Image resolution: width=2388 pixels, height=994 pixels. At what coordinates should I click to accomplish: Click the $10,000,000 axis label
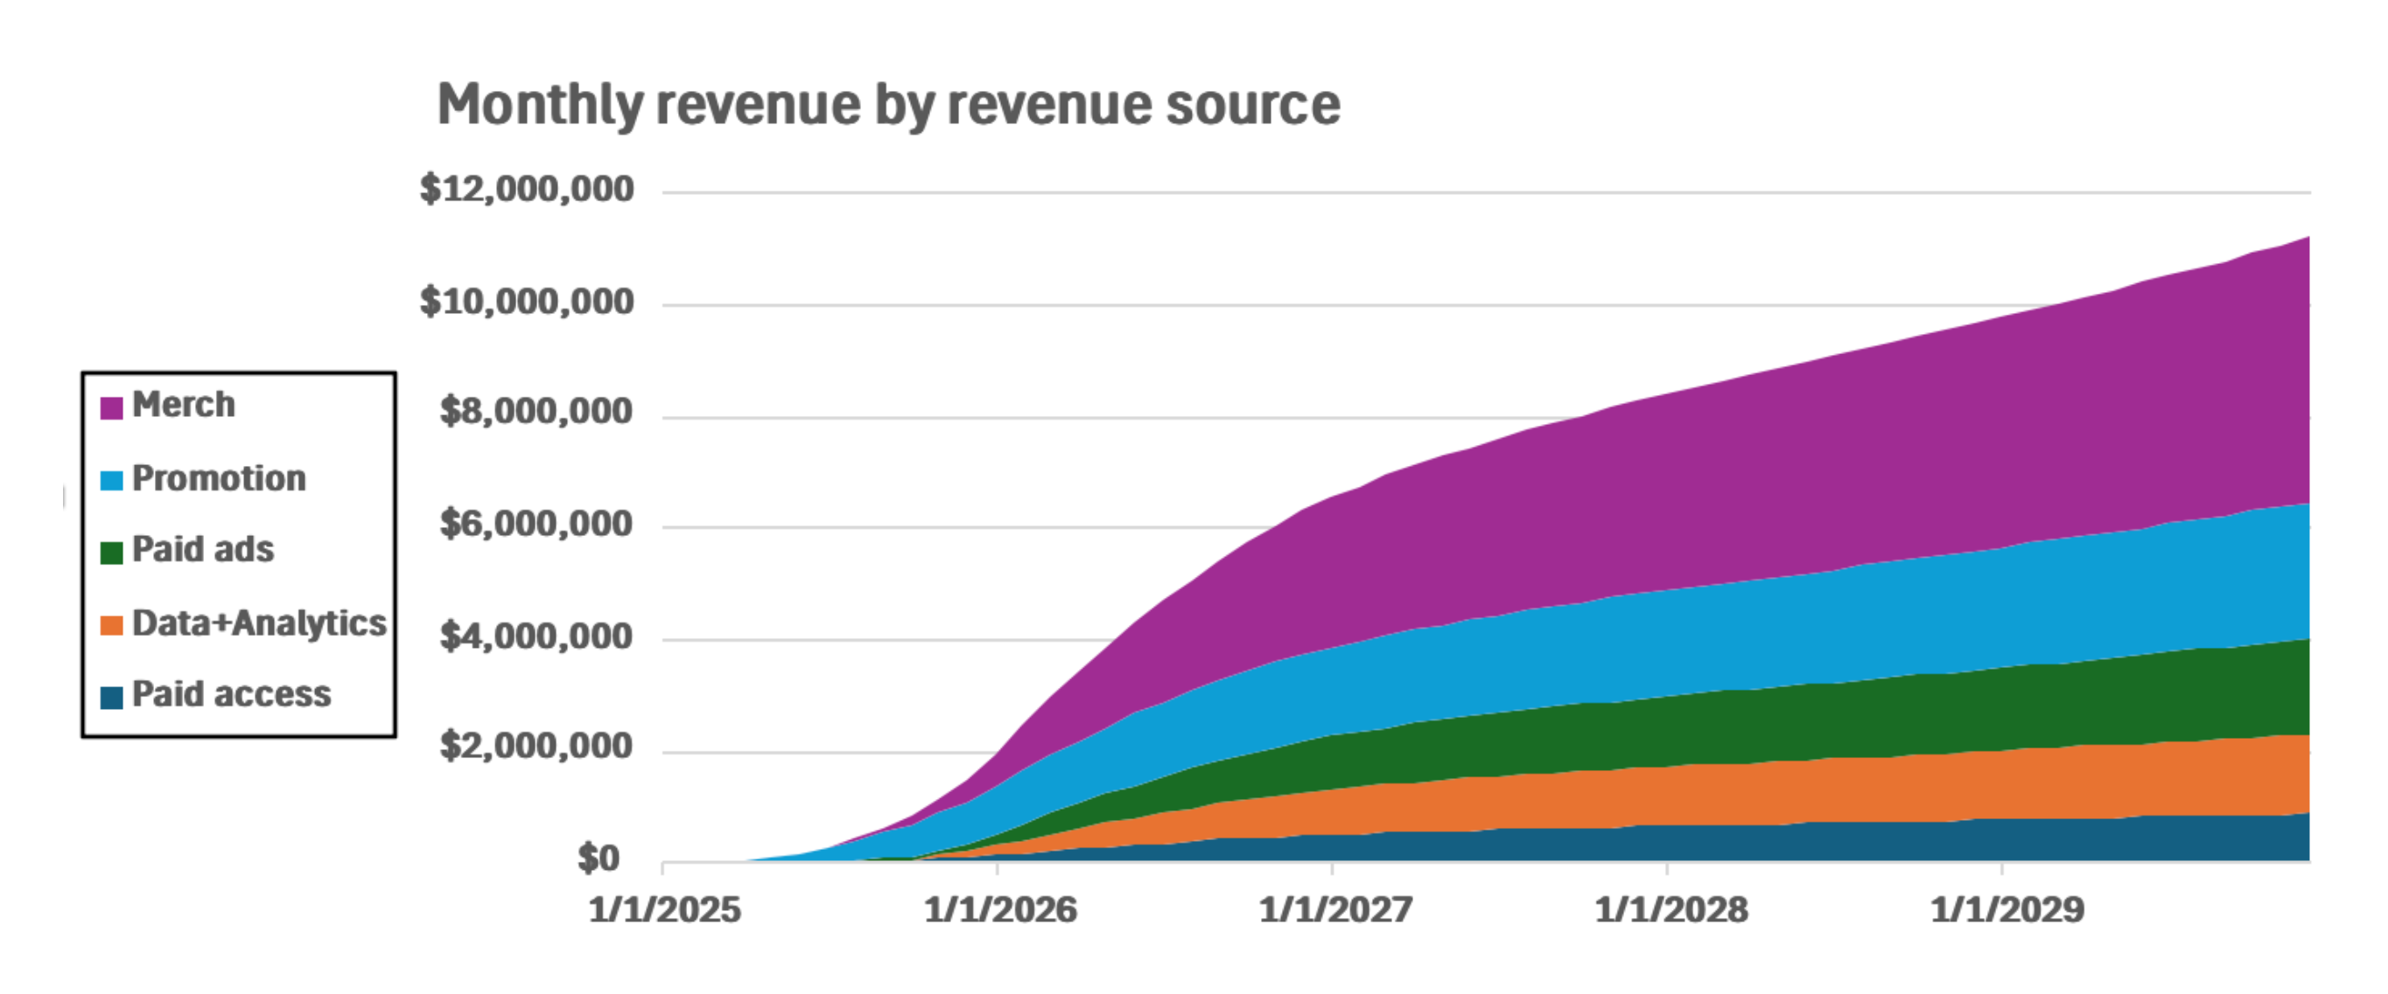[x=527, y=301]
